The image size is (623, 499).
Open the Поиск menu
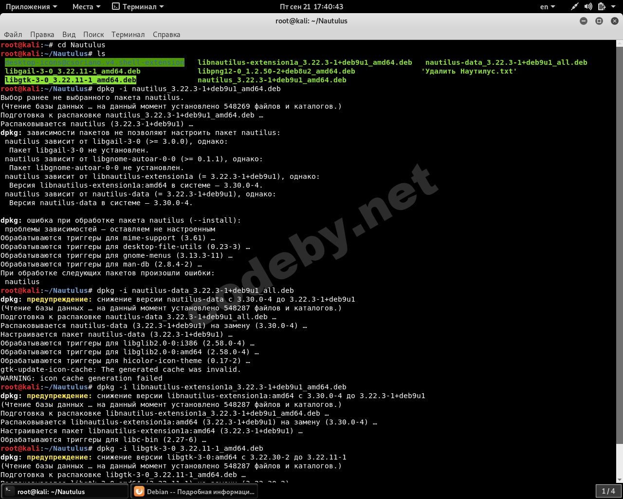pos(93,35)
